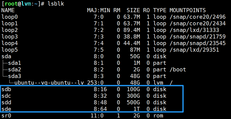
Task: Click the MOUNTPOINTS column header
Action: point(187,10)
